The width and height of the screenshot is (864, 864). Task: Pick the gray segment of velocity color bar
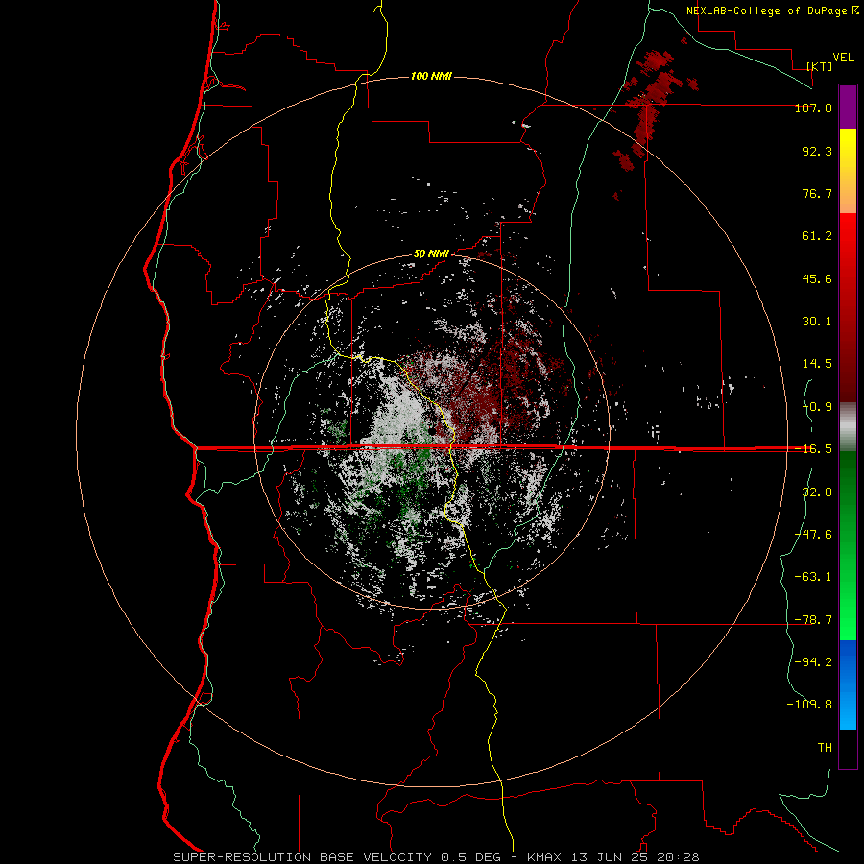click(x=848, y=427)
